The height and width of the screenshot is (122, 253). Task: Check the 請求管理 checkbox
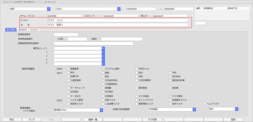[x=137, y=88]
